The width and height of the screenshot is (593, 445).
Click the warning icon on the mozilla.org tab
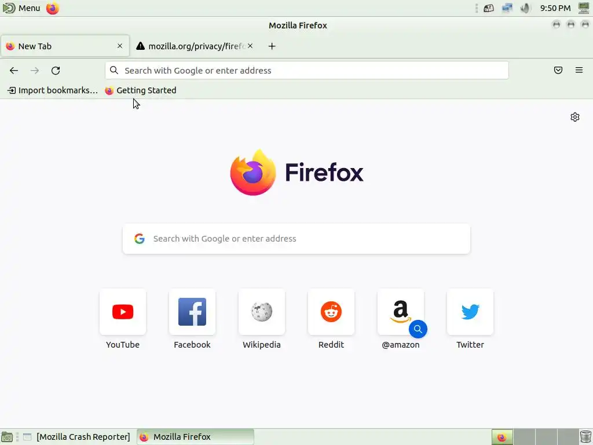point(140,46)
